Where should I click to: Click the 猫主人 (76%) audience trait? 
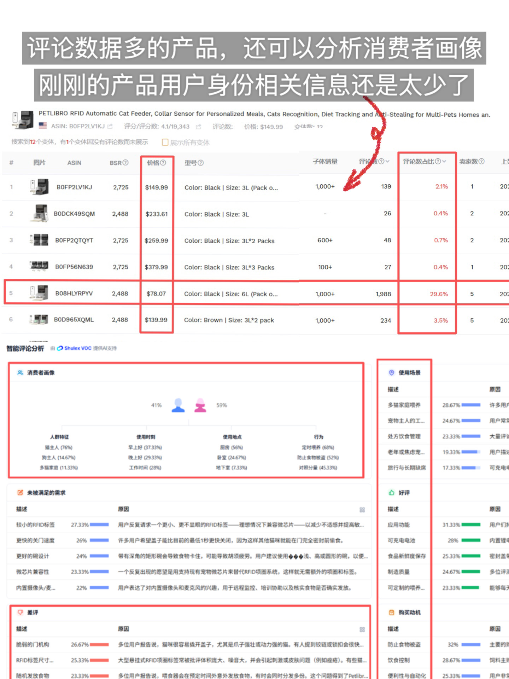59,447
